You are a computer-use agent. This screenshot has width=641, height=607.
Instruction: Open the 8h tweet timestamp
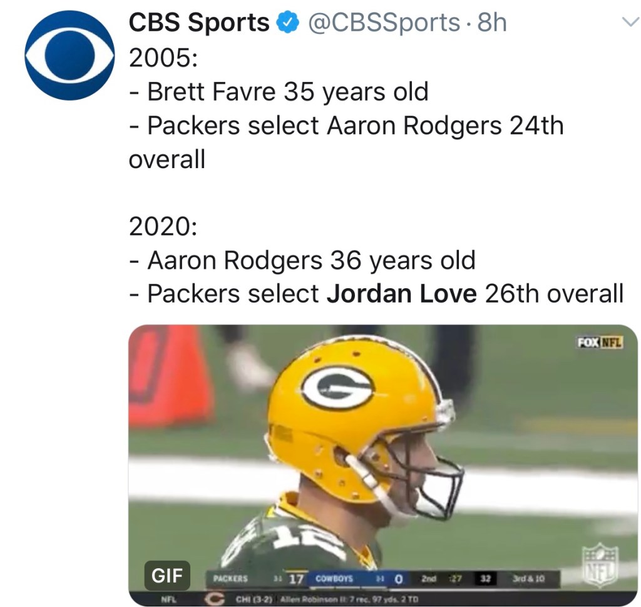(x=491, y=23)
